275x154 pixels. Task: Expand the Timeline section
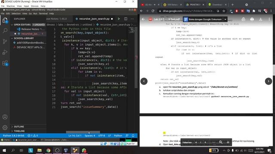[28, 131]
